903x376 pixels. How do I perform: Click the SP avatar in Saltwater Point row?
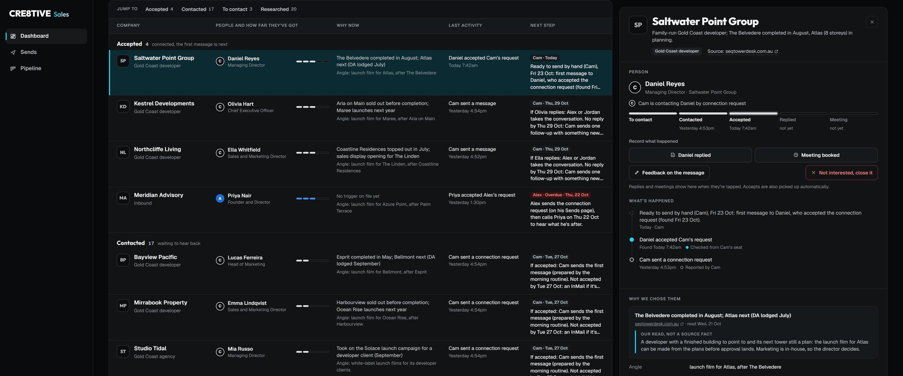click(x=123, y=61)
